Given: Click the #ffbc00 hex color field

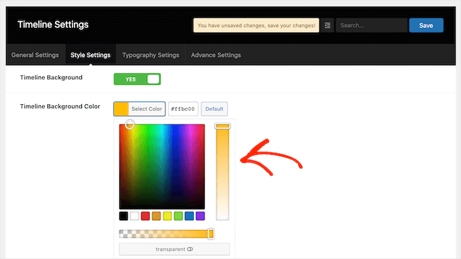Looking at the screenshot, I should 183,109.
